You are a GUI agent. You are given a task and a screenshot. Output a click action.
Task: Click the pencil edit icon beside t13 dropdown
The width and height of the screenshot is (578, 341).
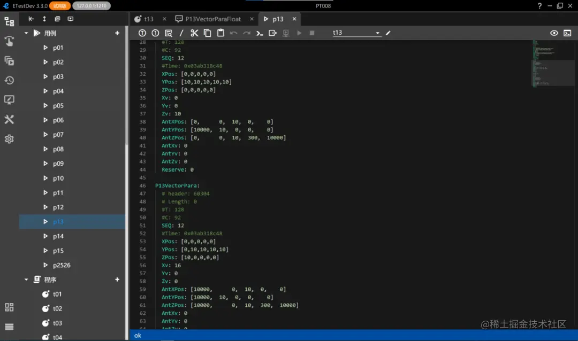388,33
